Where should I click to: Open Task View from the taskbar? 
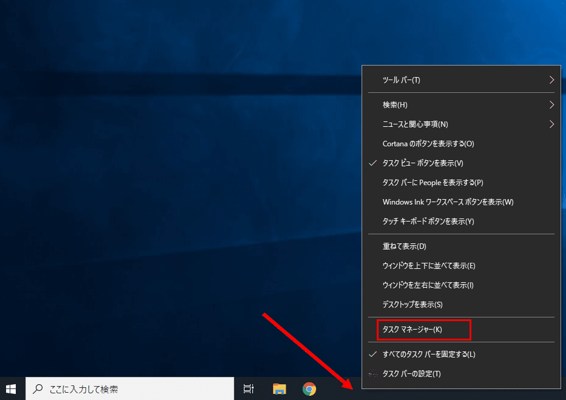(248, 388)
